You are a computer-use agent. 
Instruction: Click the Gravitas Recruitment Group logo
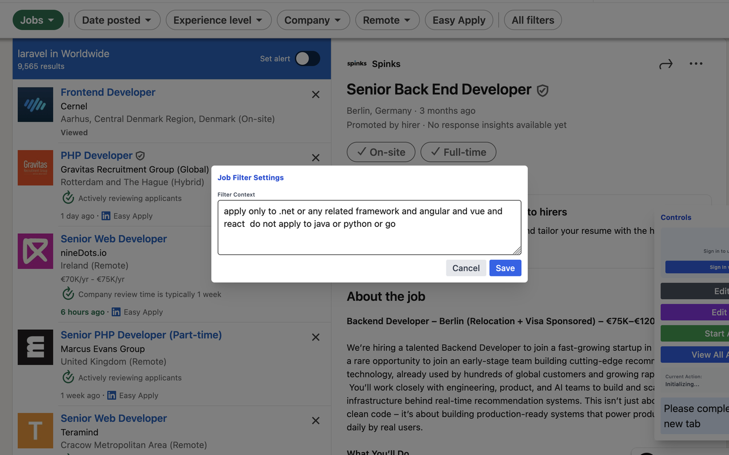pyautogui.click(x=35, y=168)
